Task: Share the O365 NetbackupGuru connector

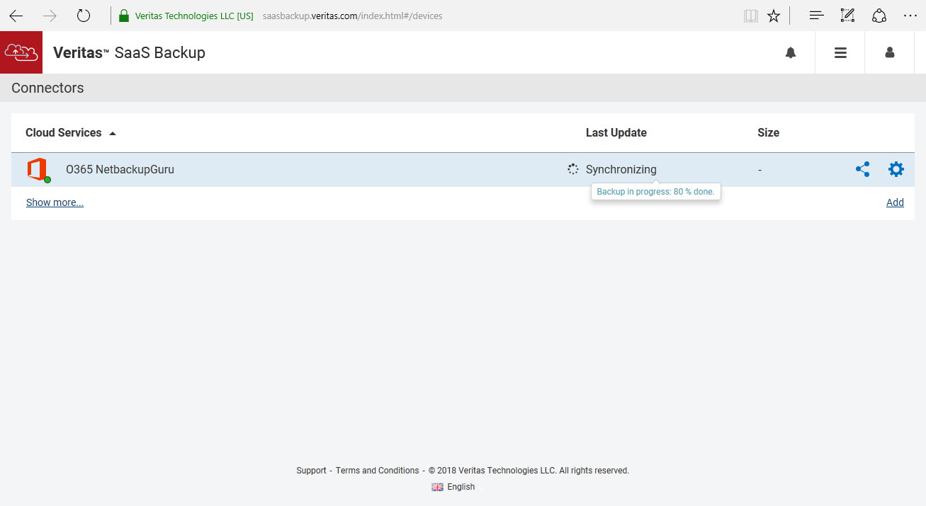Action: pos(862,169)
